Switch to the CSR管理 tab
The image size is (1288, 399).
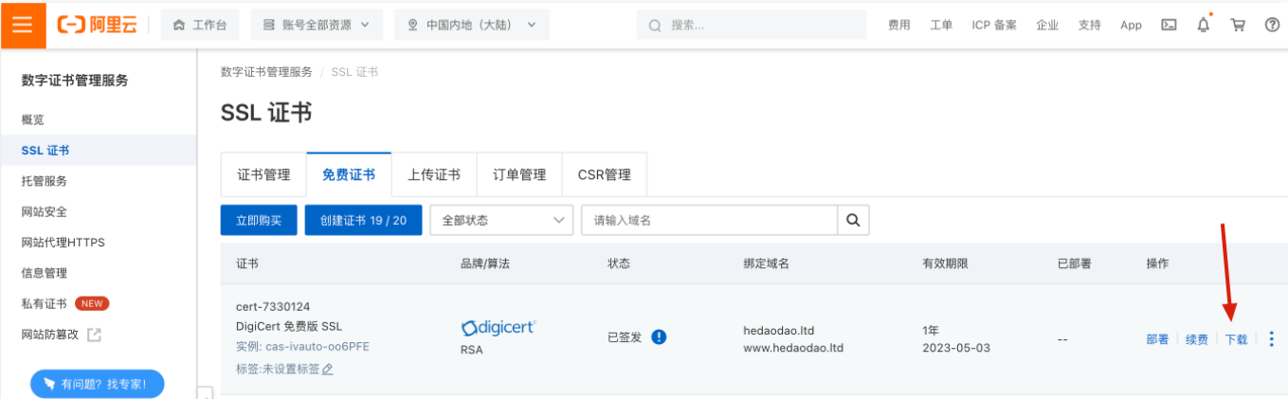point(605,175)
